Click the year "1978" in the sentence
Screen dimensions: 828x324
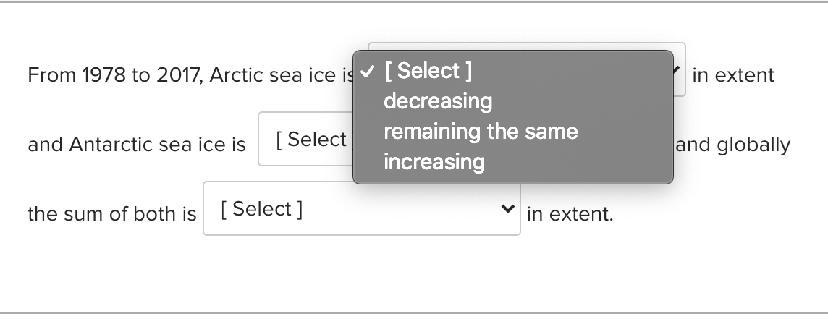(103, 75)
